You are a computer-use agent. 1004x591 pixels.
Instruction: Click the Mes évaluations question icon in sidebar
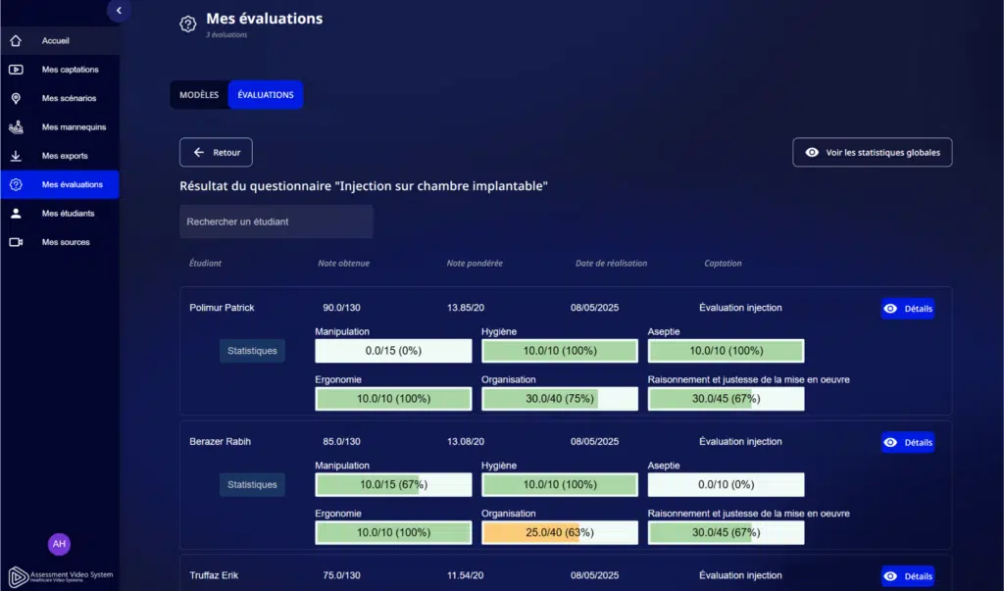tap(16, 184)
